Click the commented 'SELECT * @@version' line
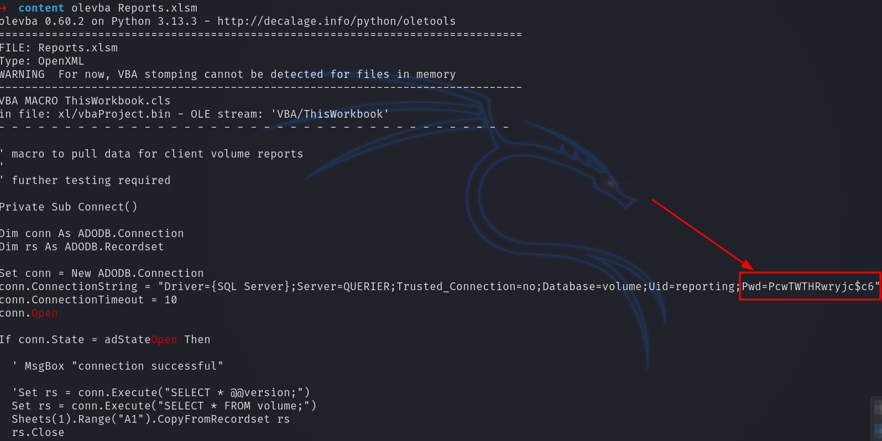Image resolution: width=882 pixels, height=441 pixels. click(x=160, y=393)
